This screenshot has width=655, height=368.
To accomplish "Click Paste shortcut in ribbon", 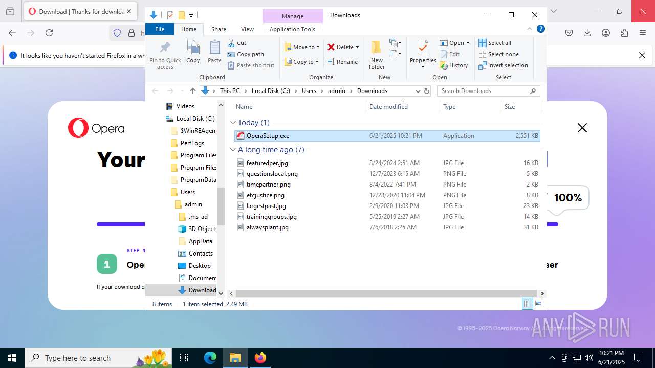I will tap(251, 65).
